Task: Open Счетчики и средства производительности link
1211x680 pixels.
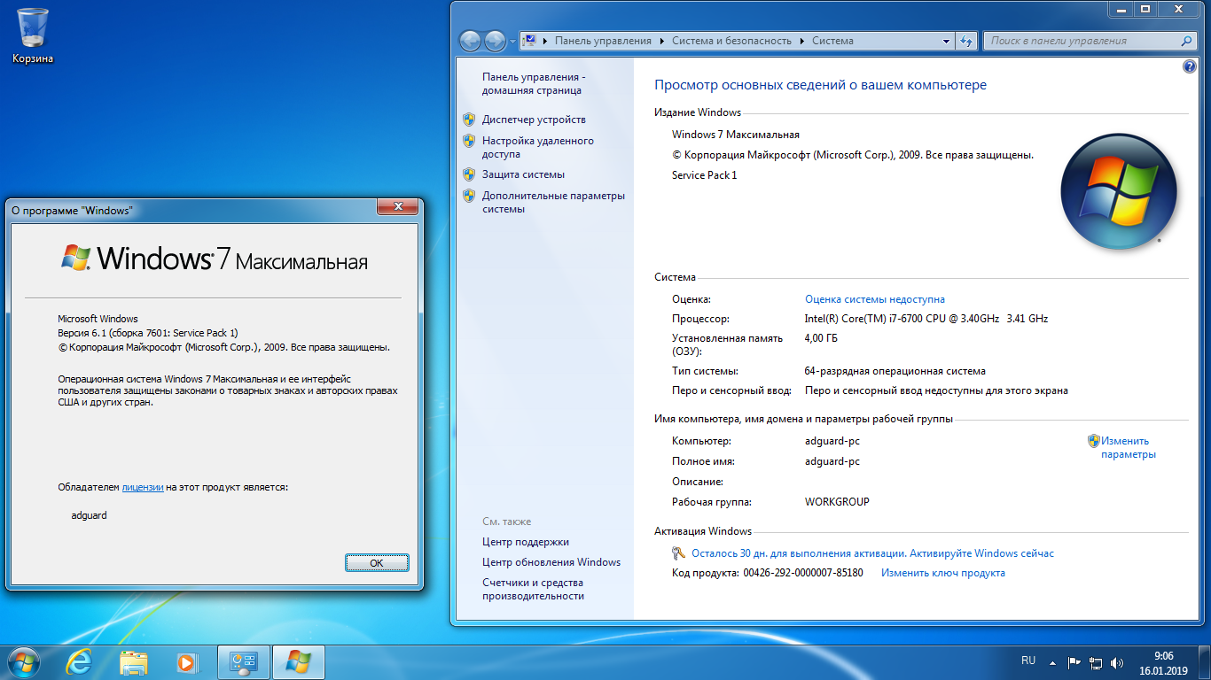Action: click(533, 590)
